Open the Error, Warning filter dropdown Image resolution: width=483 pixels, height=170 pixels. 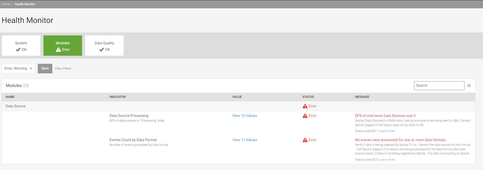coord(18,68)
